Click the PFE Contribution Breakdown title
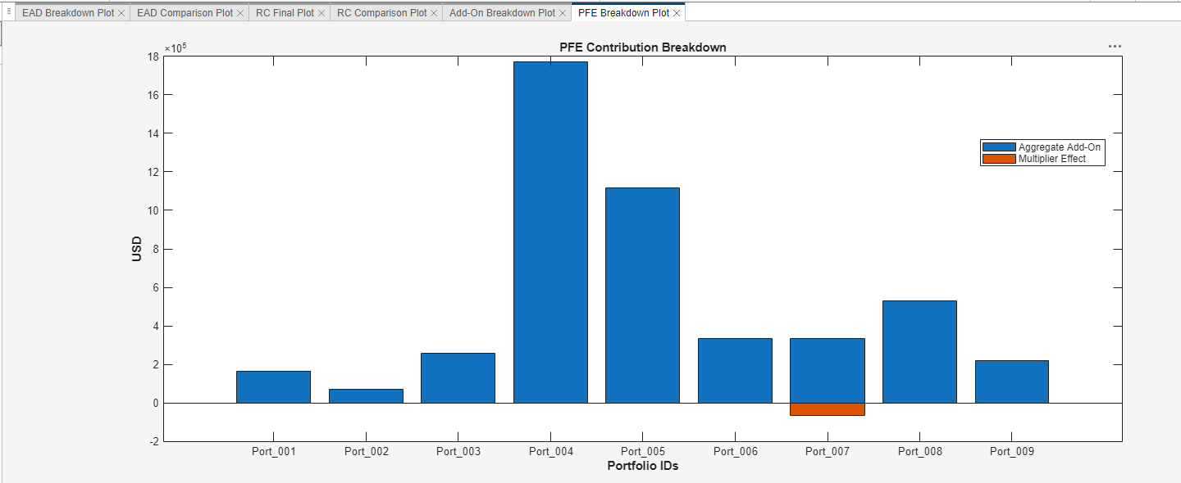The image size is (1181, 483). (x=643, y=47)
